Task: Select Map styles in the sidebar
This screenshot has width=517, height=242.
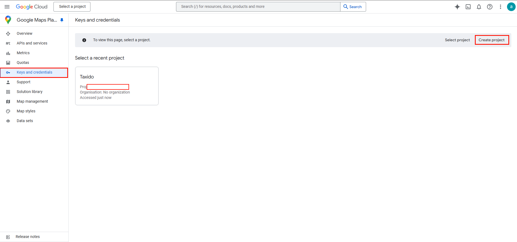Action: click(x=26, y=111)
